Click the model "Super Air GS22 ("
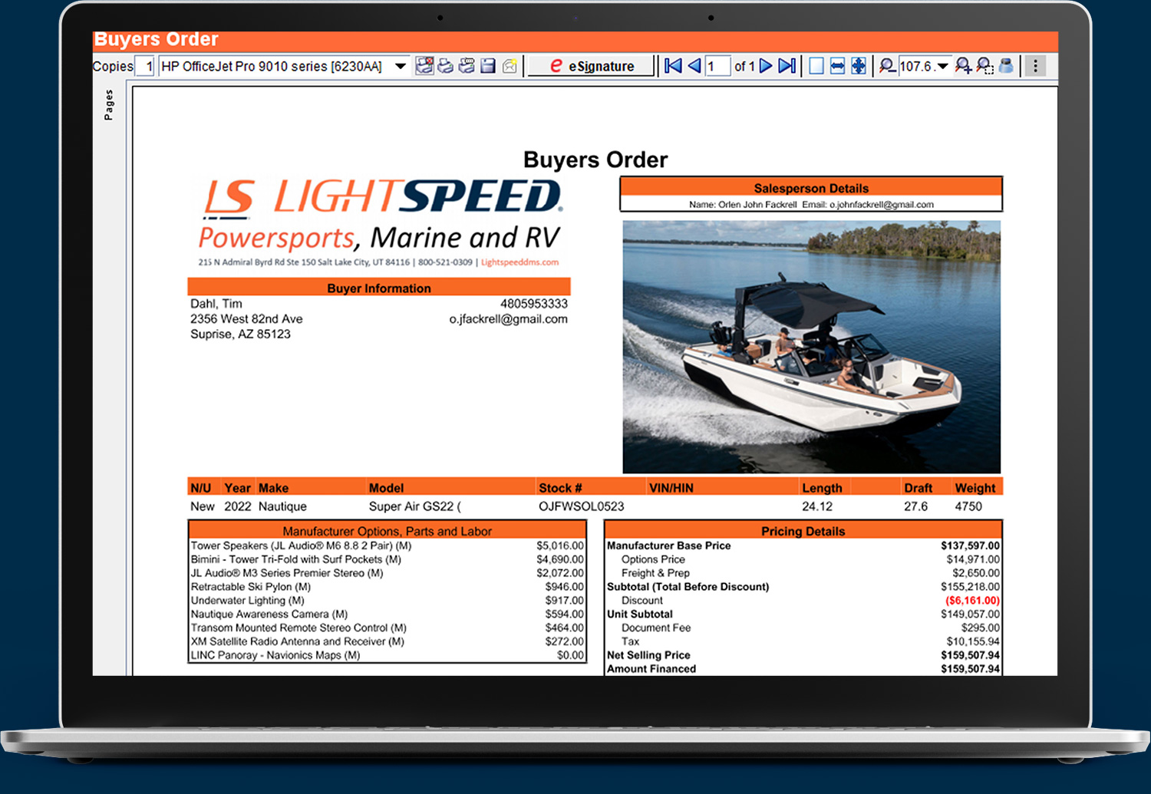 (415, 506)
